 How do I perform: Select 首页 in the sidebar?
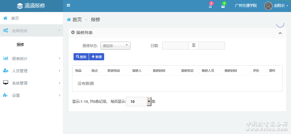coord(15,18)
